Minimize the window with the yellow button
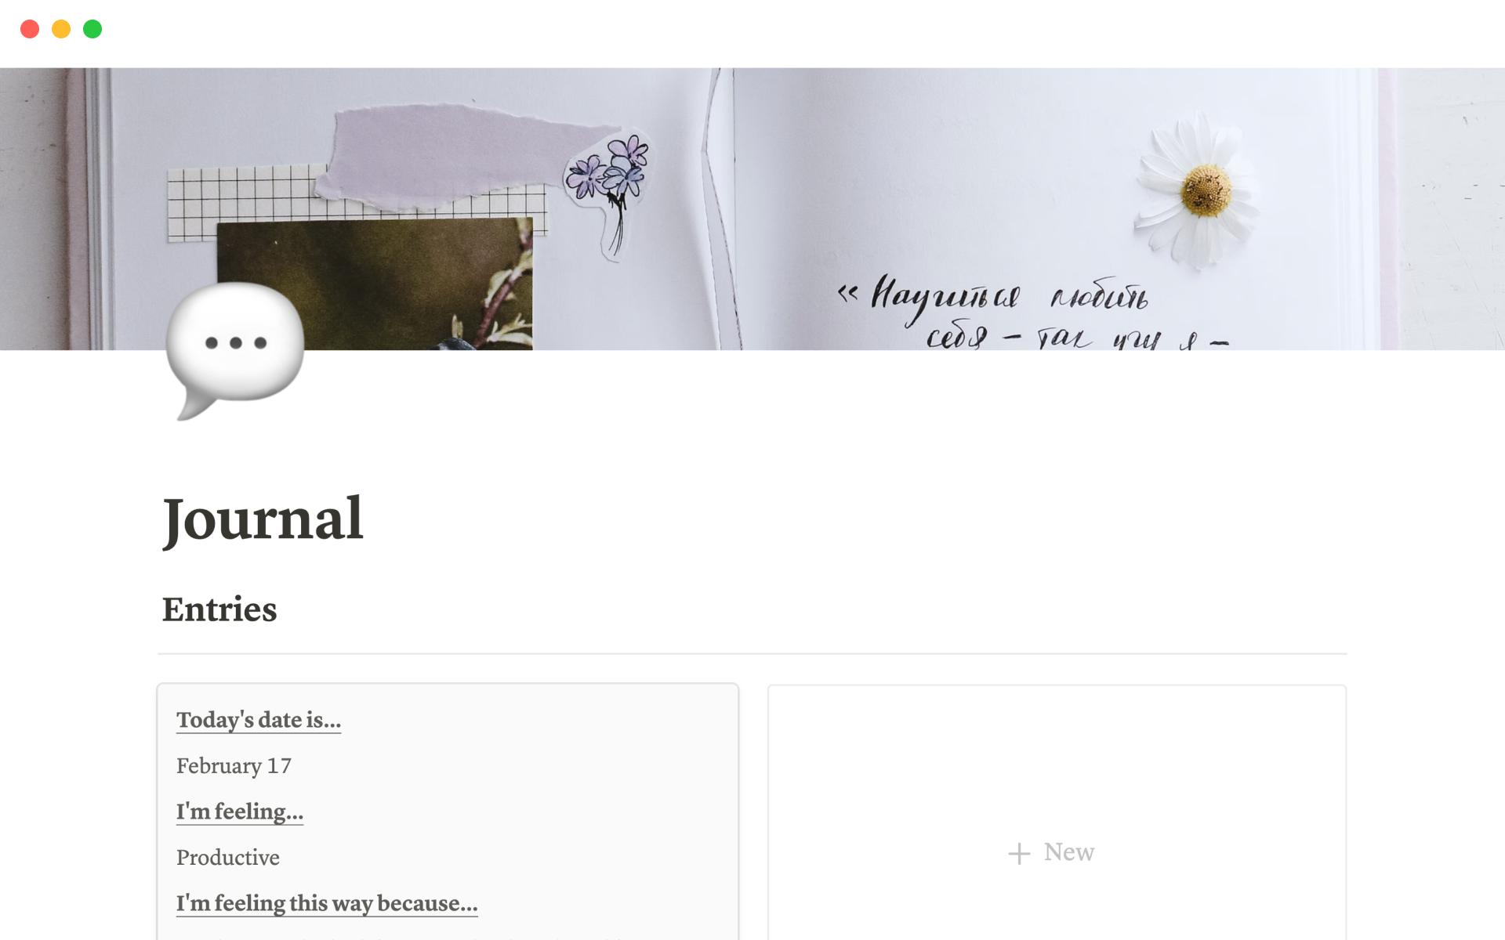This screenshot has height=940, width=1505. [61, 29]
